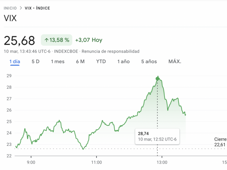
Task: Choose the YTD range tab
Action: [x=101, y=62]
